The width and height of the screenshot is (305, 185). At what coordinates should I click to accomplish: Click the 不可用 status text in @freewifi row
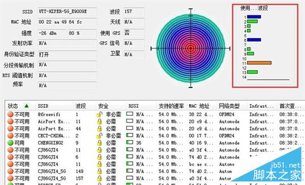pos(22,114)
